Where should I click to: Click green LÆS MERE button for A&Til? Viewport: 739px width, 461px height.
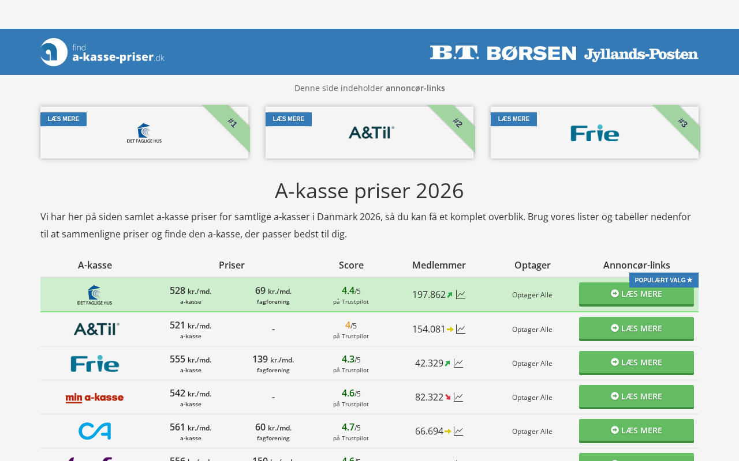coord(636,329)
